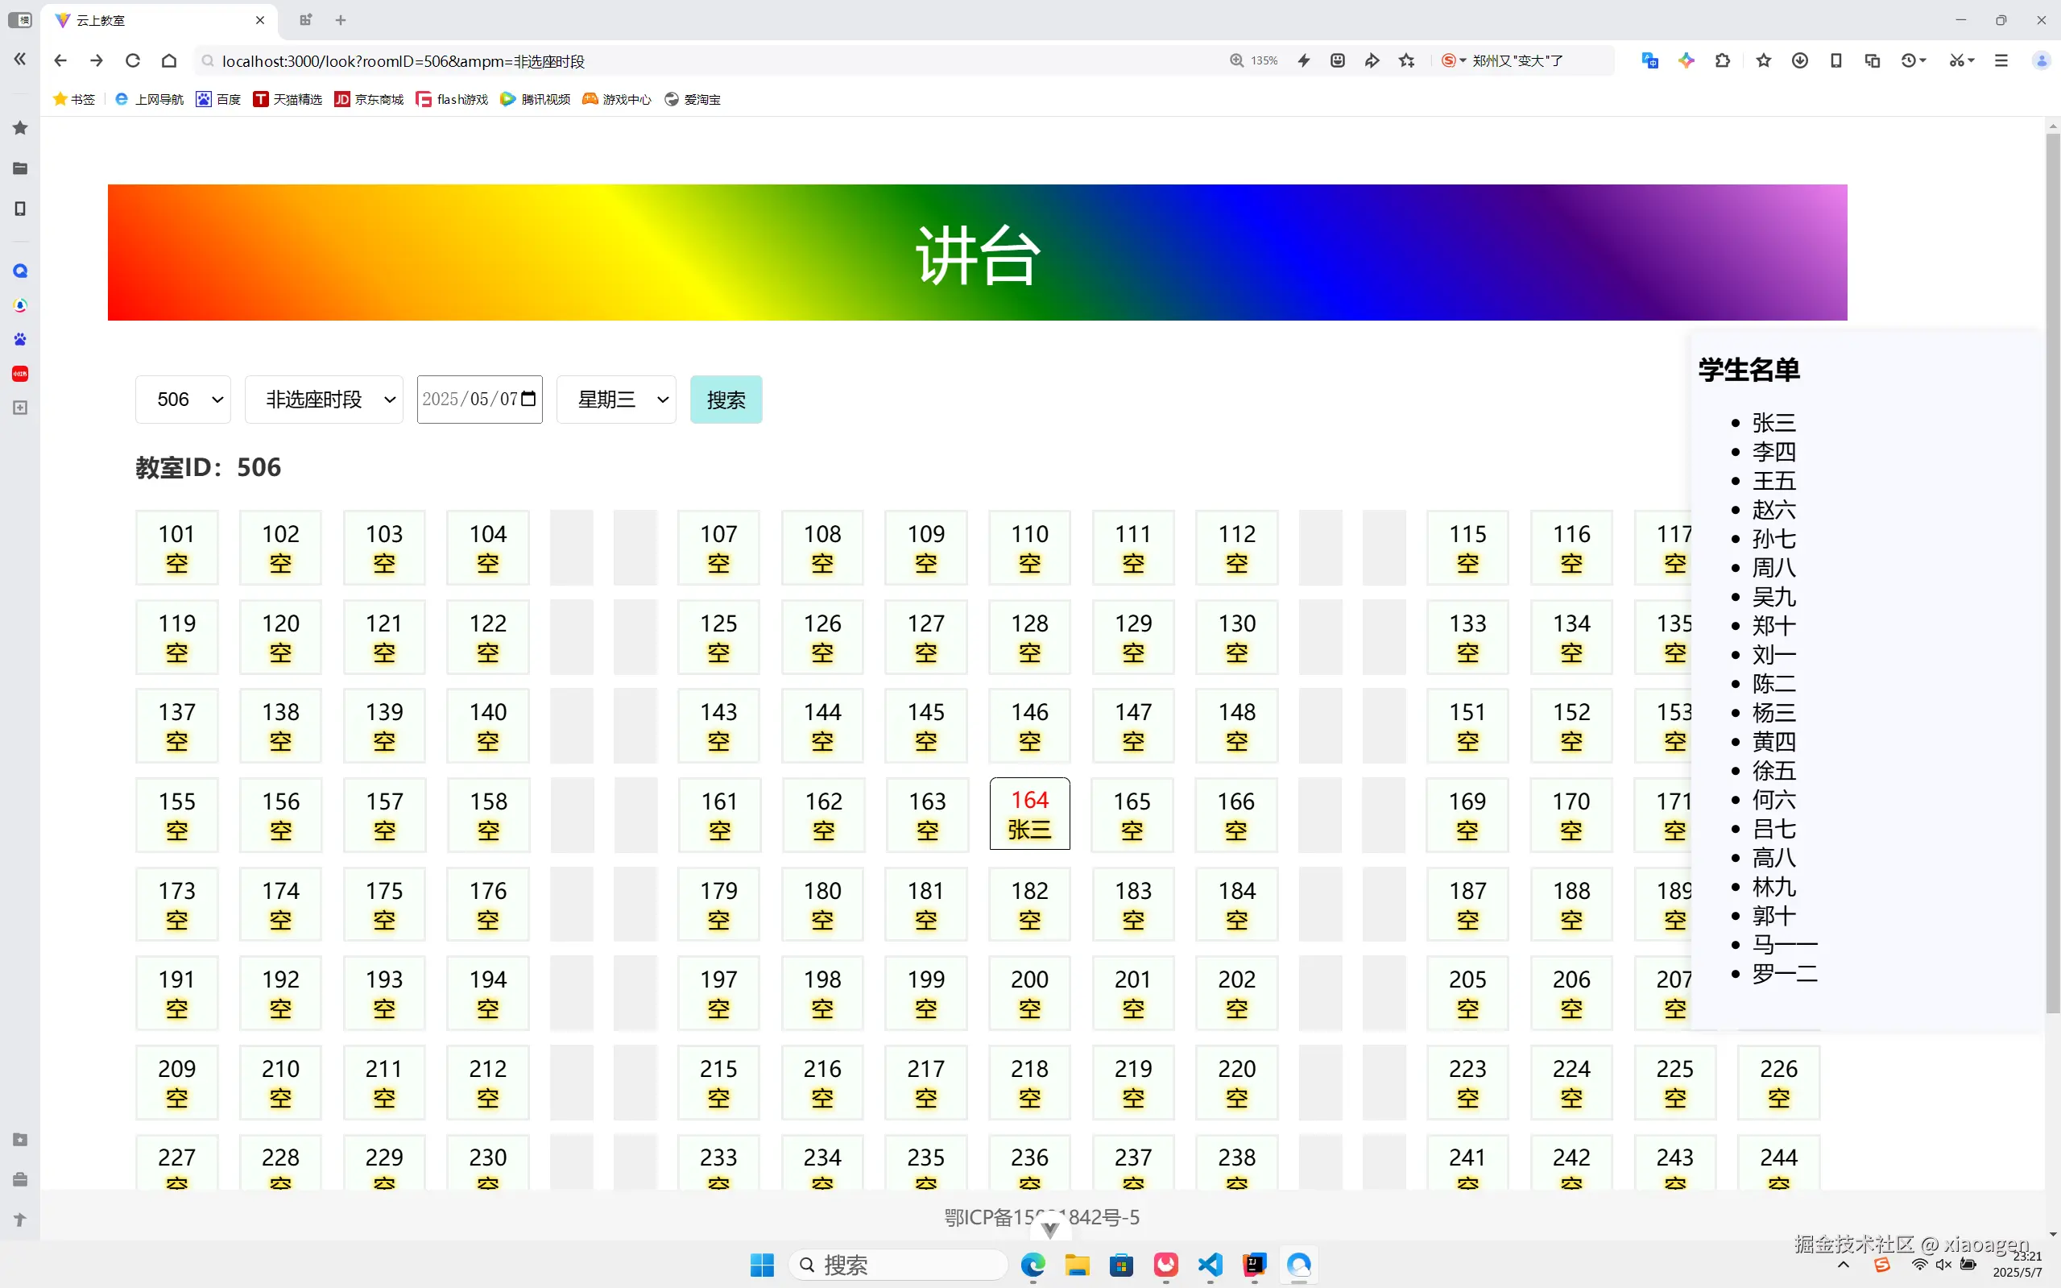Click the page vertical scrollbar
The height and width of the screenshot is (1288, 2061).
2052,571
